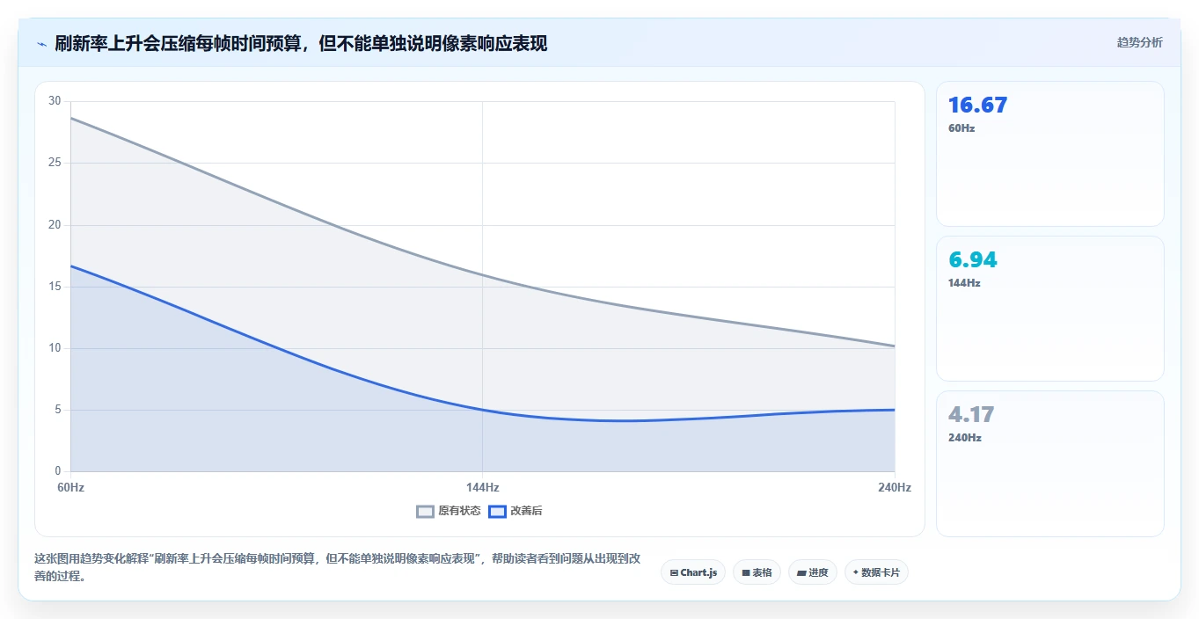Image resolution: width=1199 pixels, height=619 pixels.
Task: Click the 240Hz label under 4.17
Action: (964, 438)
